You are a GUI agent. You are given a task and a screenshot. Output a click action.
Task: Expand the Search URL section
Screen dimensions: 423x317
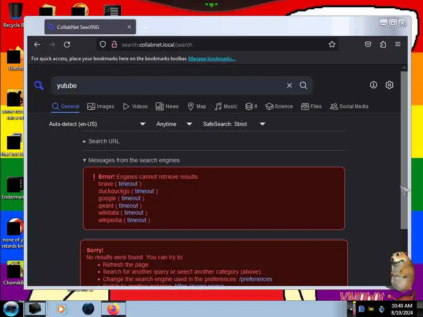(x=102, y=141)
